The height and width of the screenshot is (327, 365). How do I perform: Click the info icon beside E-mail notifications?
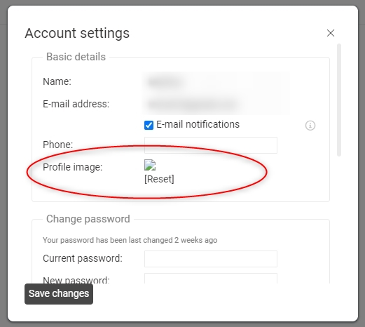[310, 126]
